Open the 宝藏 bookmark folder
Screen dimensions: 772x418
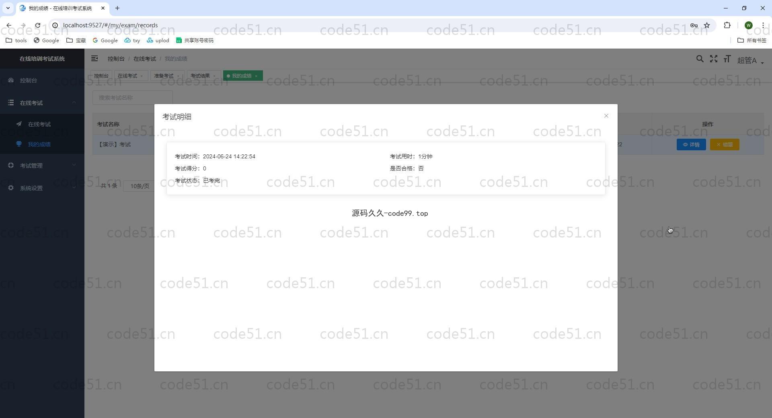[x=76, y=40]
